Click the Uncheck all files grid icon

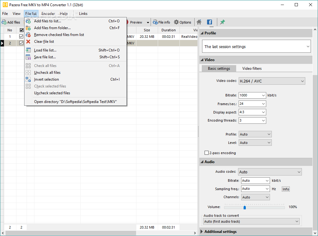pyautogui.click(x=28, y=73)
